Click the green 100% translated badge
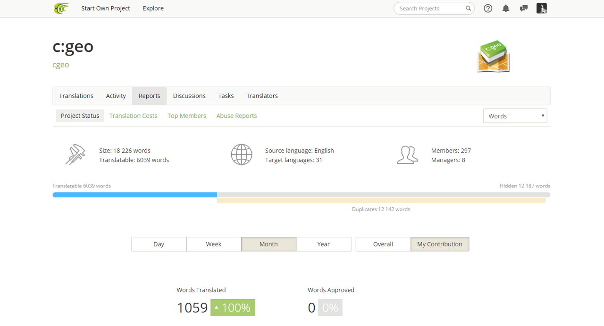 [x=233, y=308]
